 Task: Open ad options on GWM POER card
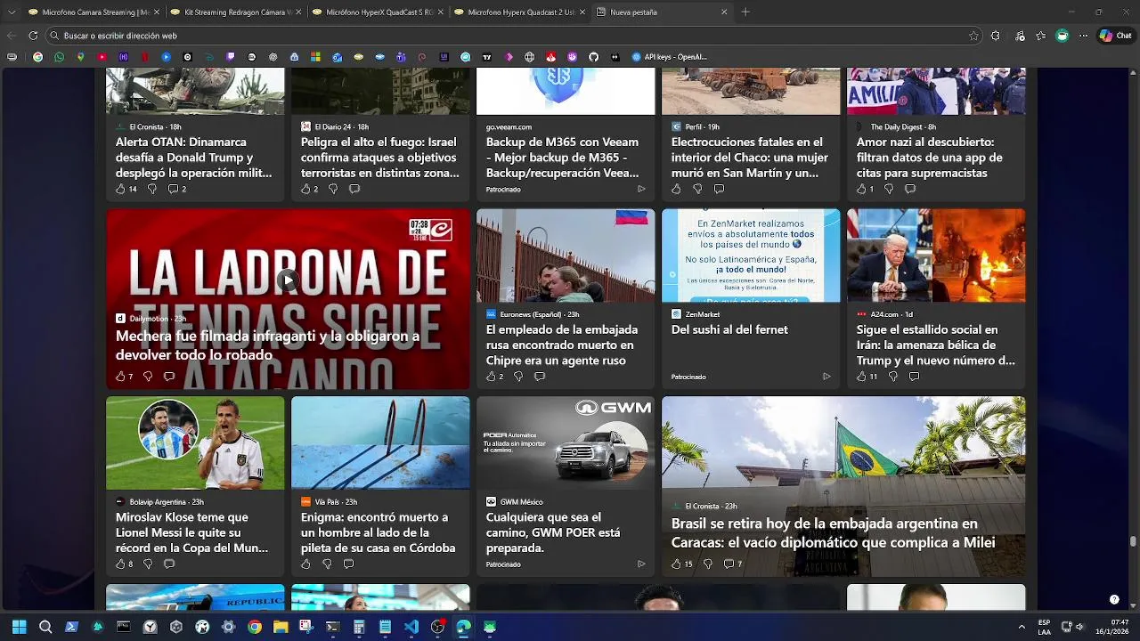[641, 564]
